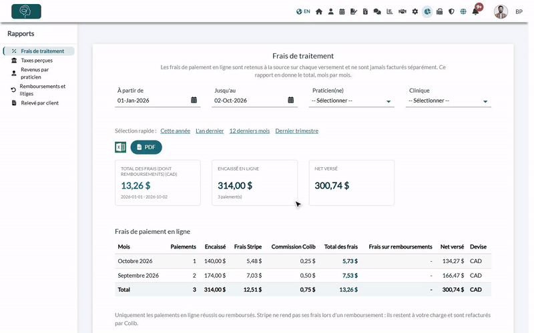Open the teal globe web icon

point(463,11)
